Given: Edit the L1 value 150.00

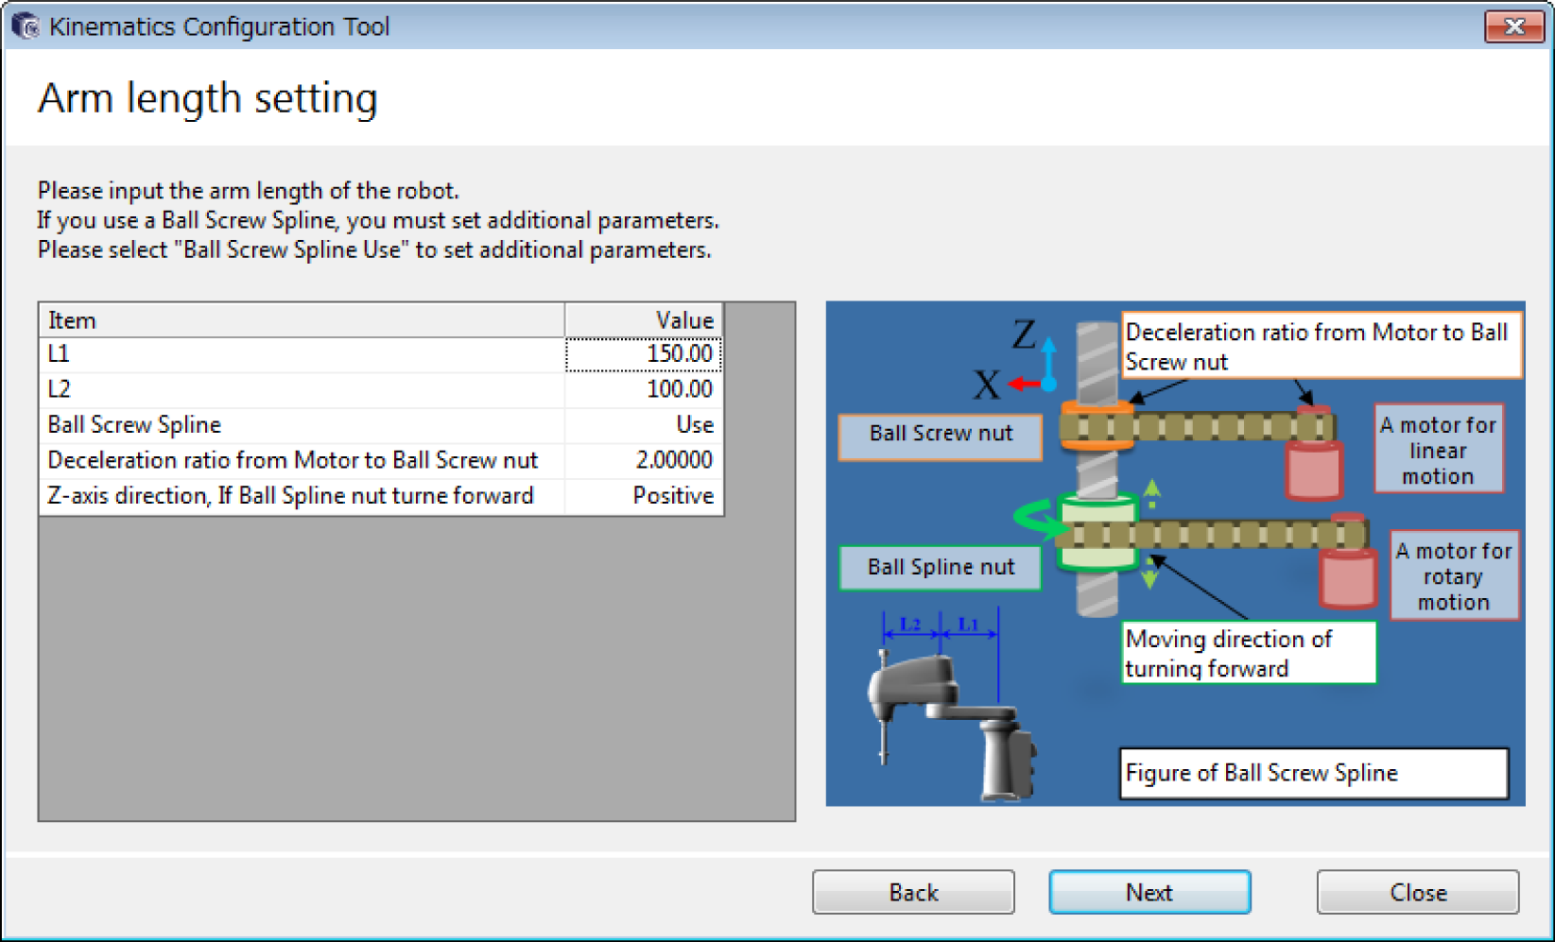Looking at the screenshot, I should 644,354.
